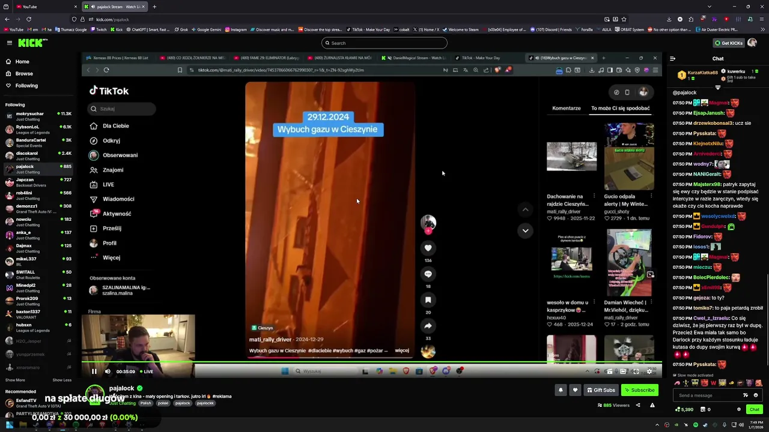769x432 pixels.
Task: Open Twitch bookmark in bookmarks bar
Action: pos(98,29)
